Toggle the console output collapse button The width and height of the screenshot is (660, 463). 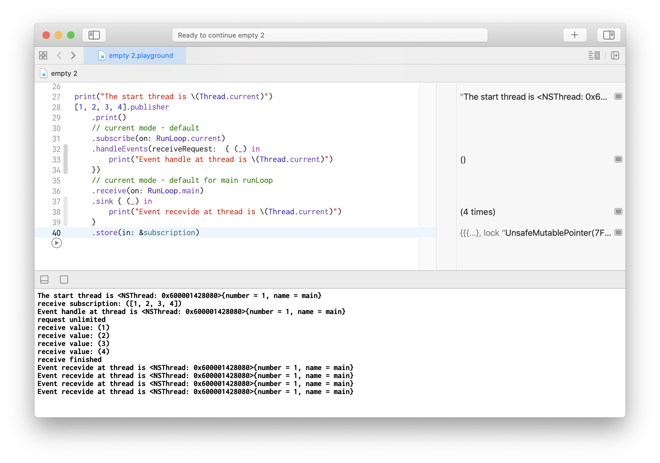46,280
